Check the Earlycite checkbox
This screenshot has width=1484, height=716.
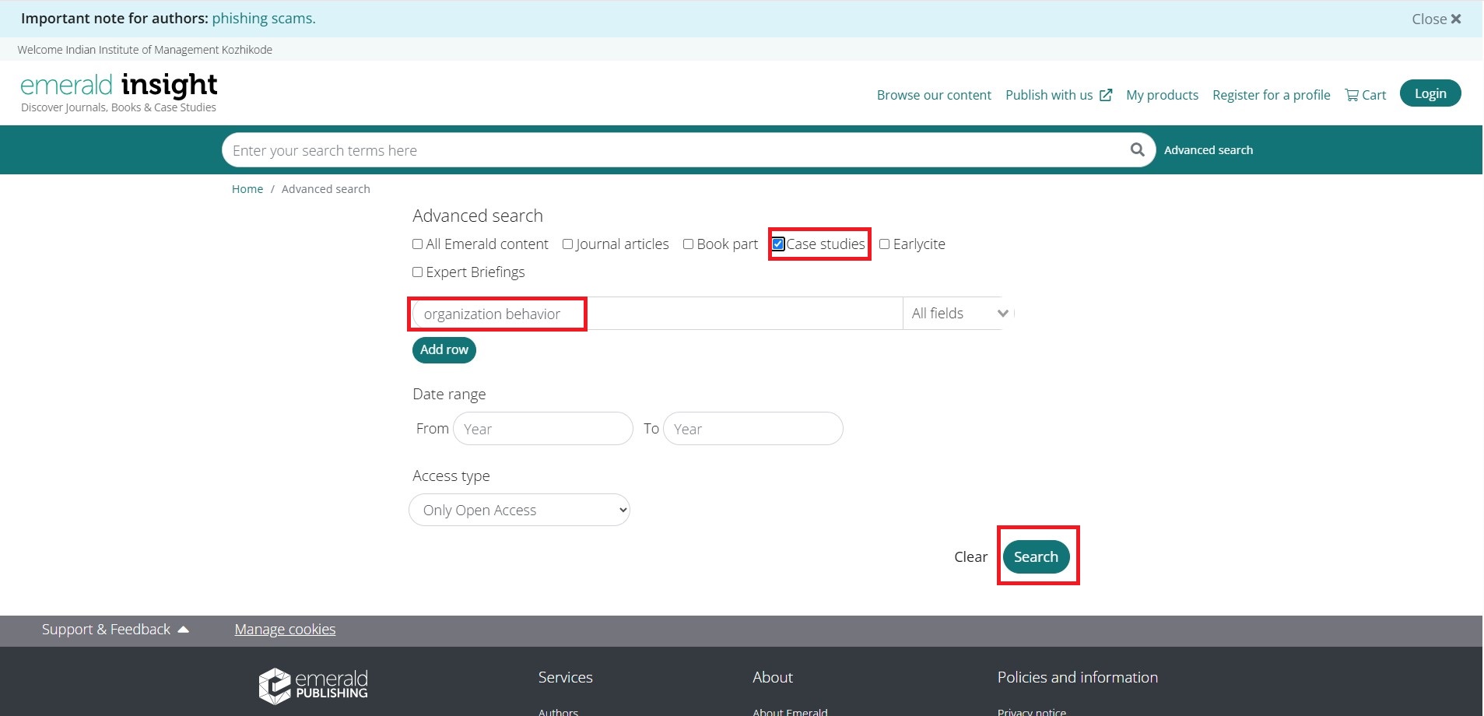884,244
